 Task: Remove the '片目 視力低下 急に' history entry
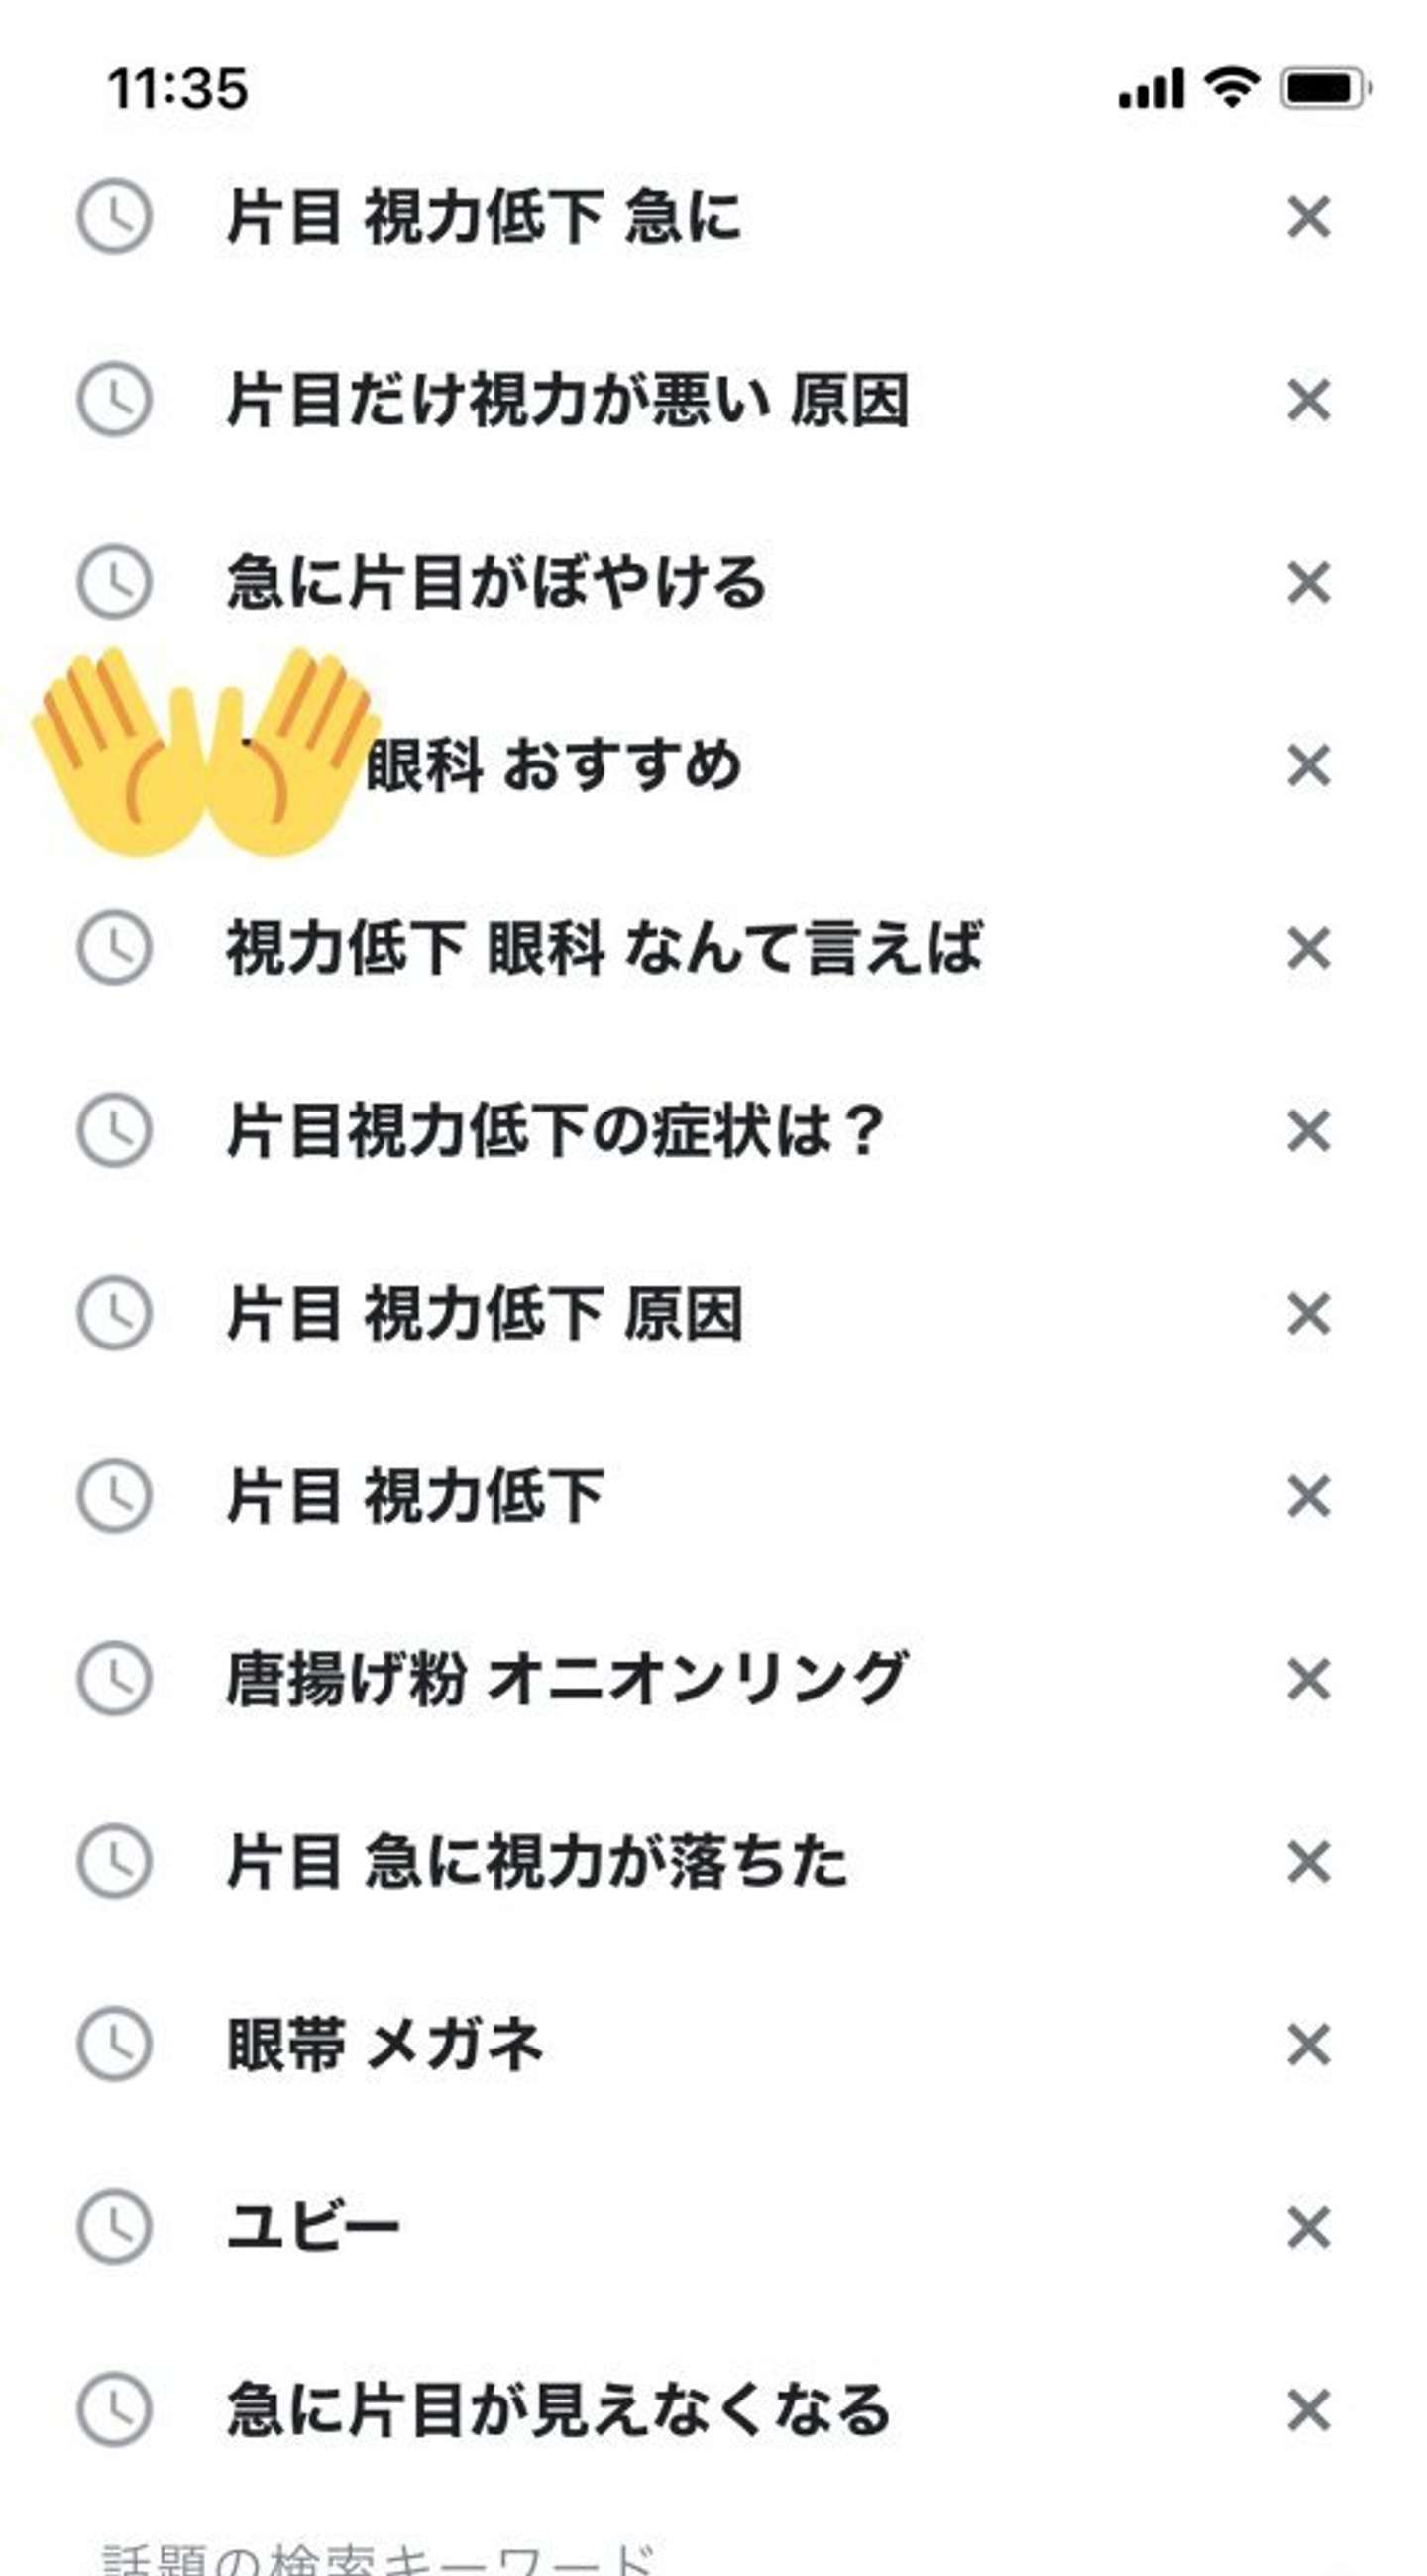pyautogui.click(x=1308, y=217)
